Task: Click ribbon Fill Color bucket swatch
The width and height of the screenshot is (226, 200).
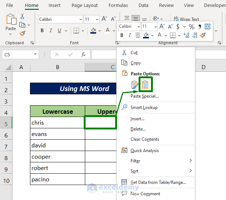Action: point(93,31)
